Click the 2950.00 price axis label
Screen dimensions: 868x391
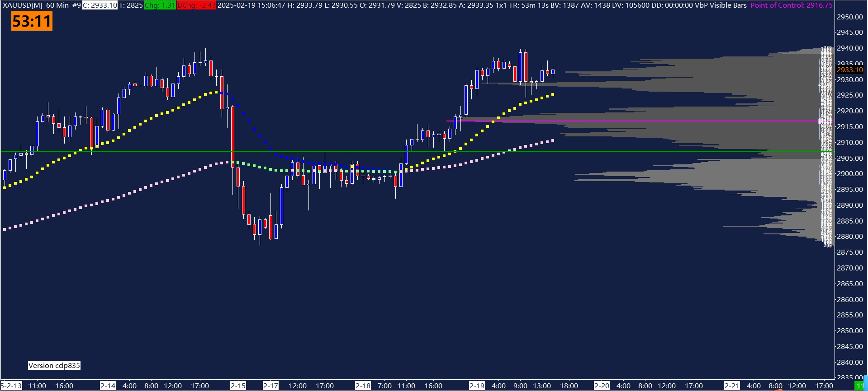click(850, 17)
